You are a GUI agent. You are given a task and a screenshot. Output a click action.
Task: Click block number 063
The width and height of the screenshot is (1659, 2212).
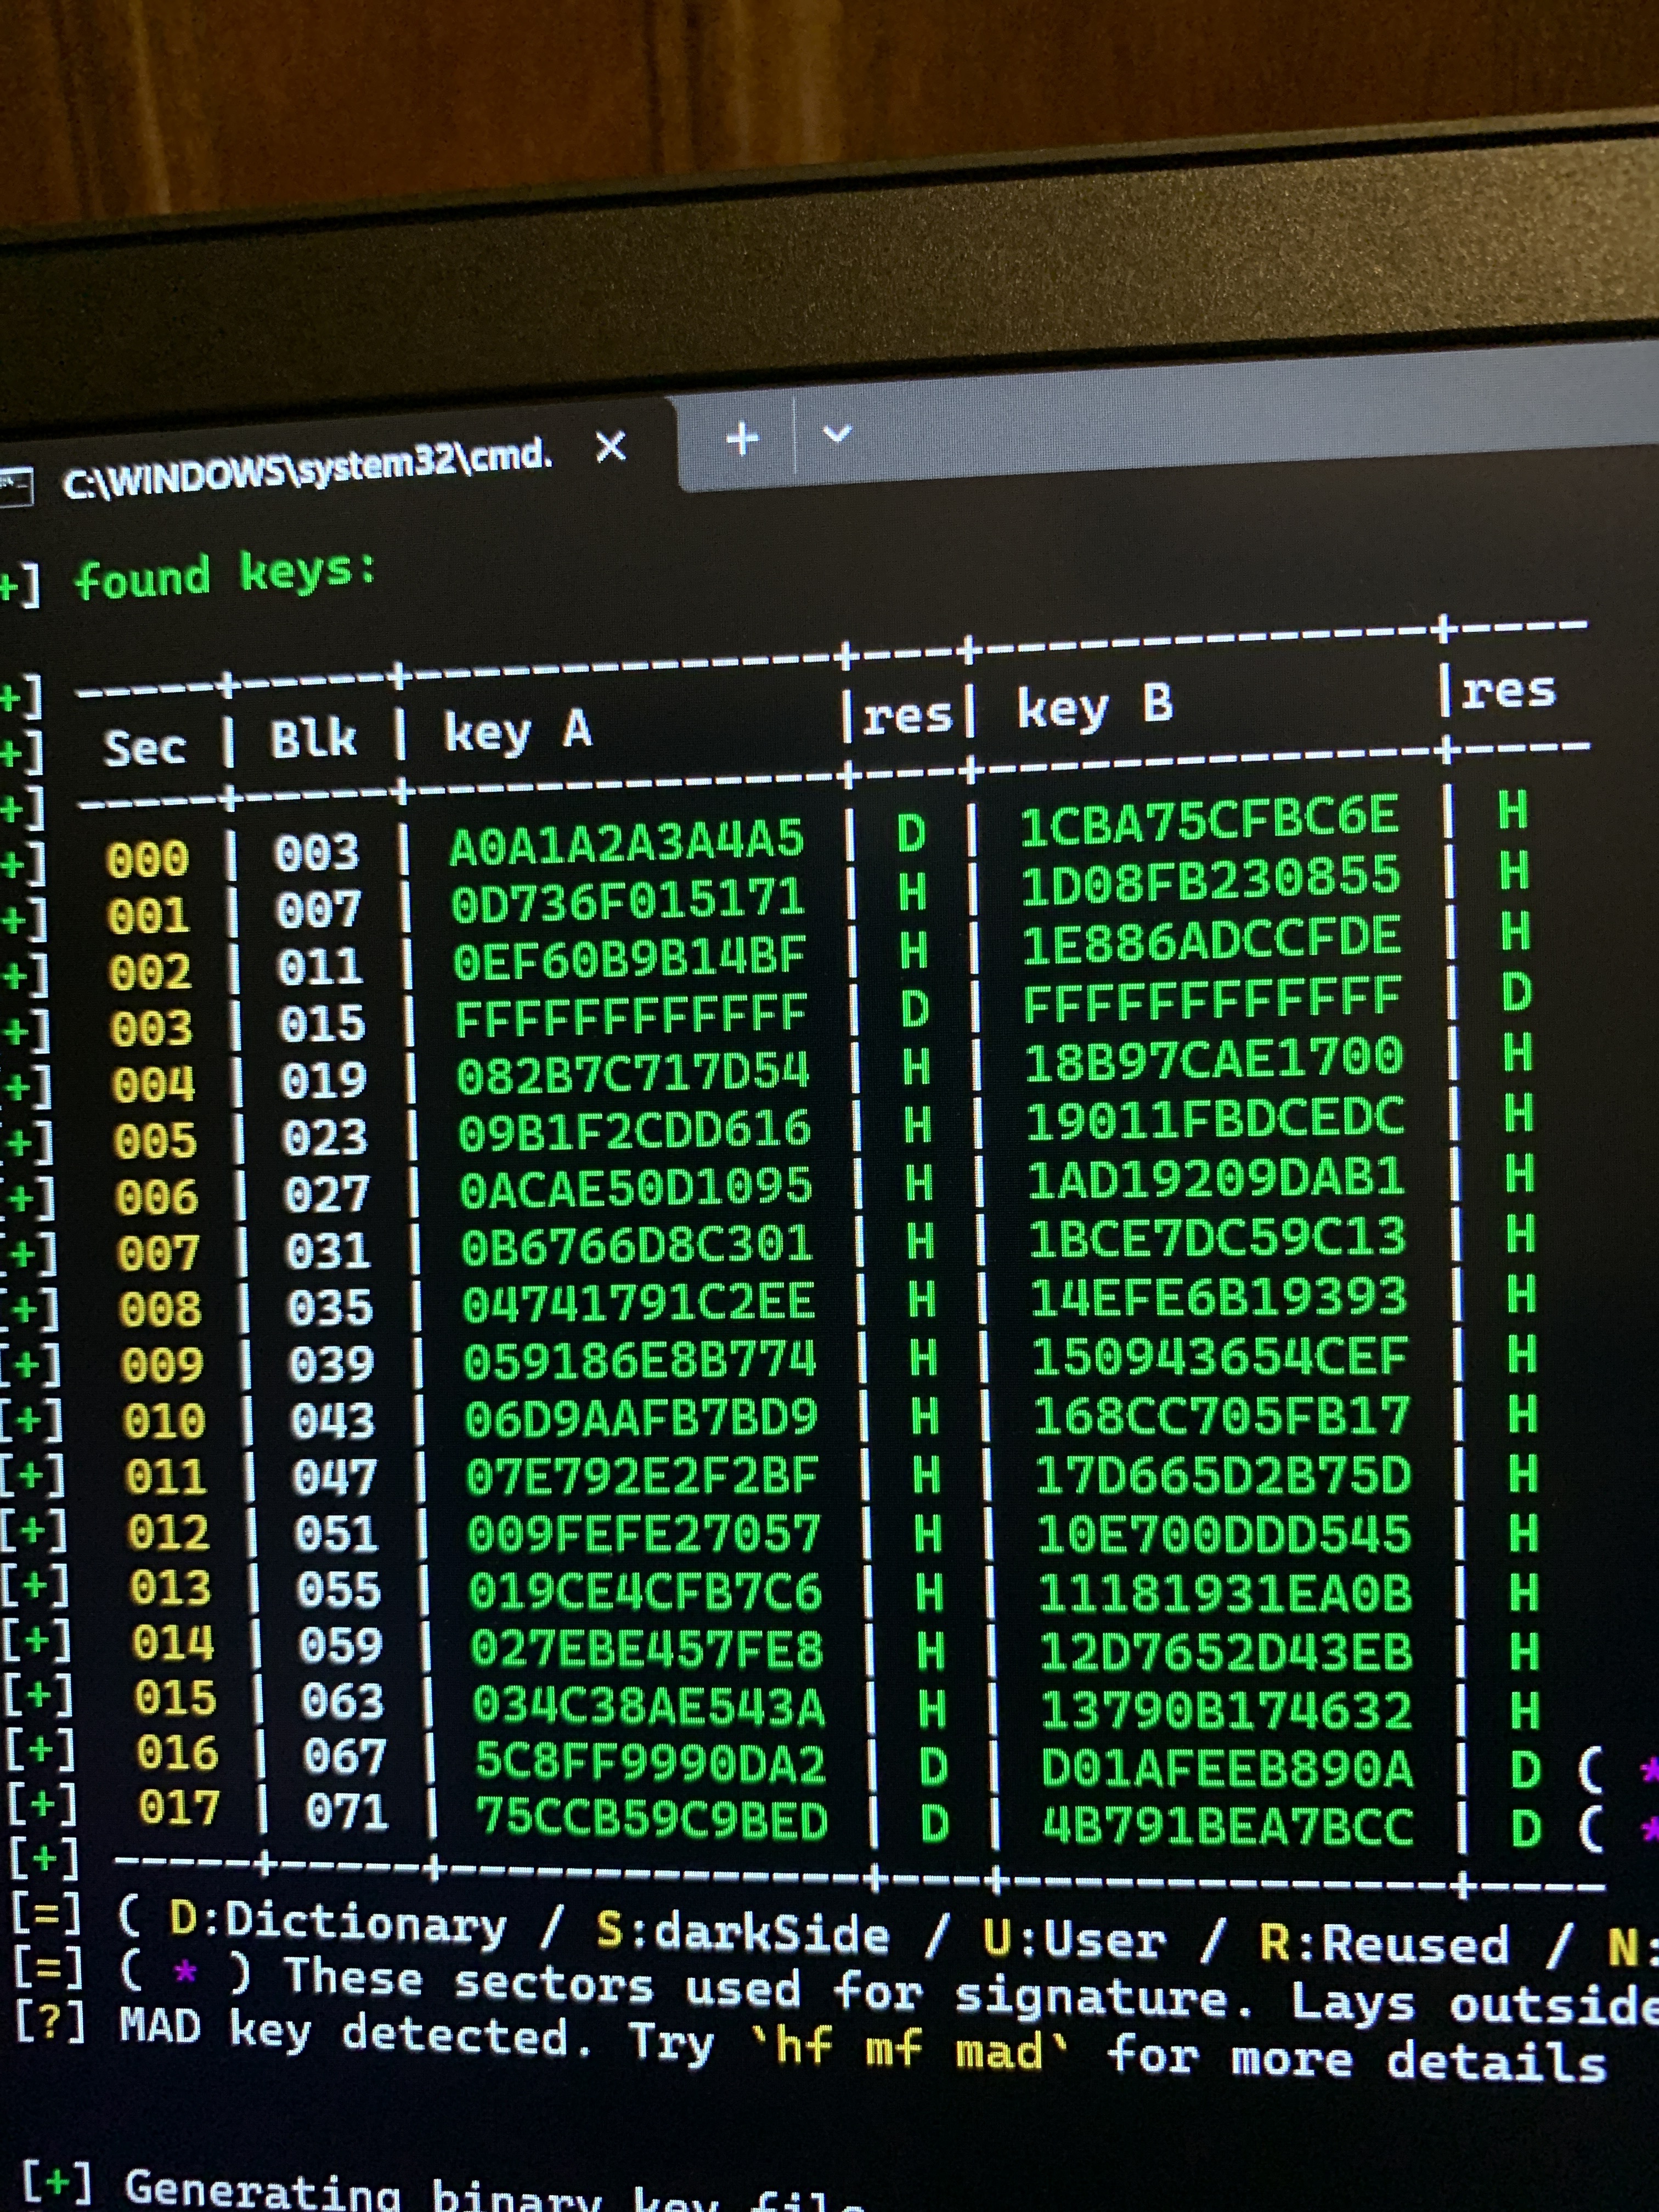click(343, 1702)
